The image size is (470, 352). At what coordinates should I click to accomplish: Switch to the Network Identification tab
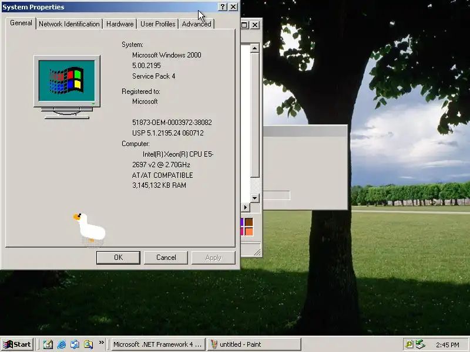click(x=69, y=24)
